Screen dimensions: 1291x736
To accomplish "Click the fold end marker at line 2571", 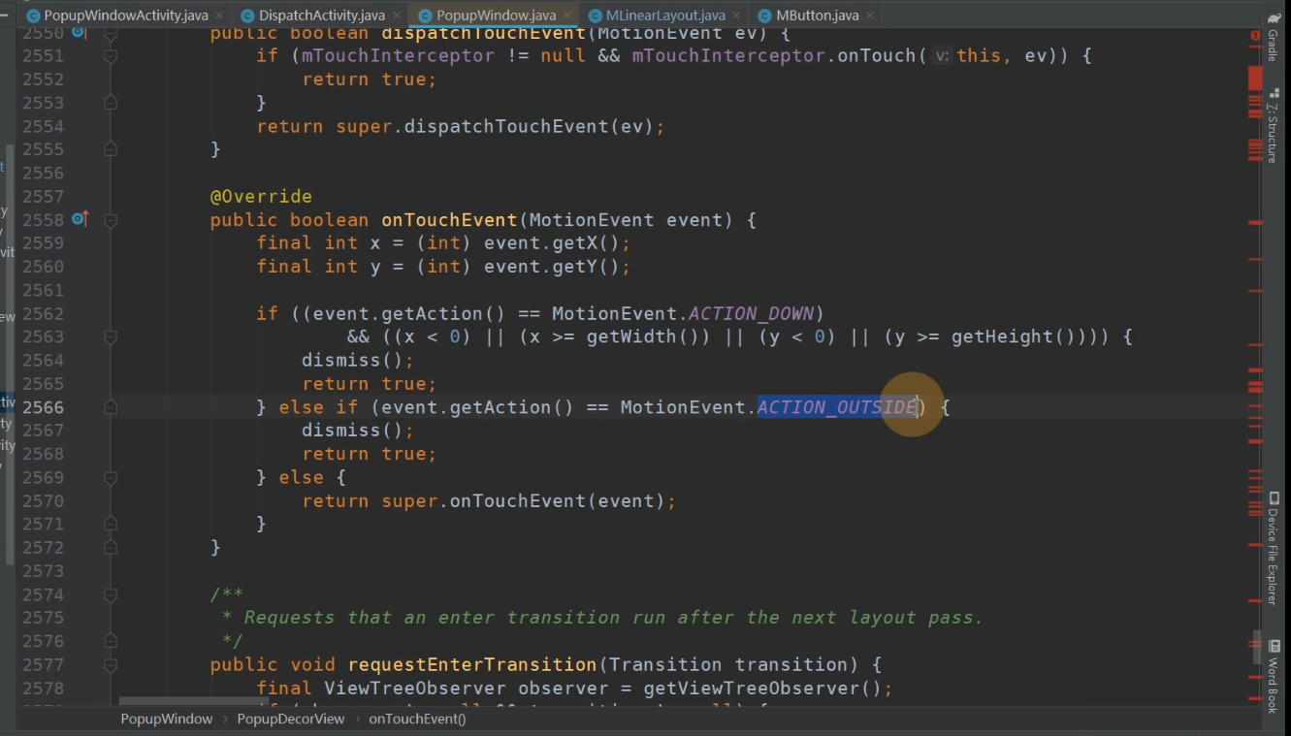I will [x=111, y=525].
